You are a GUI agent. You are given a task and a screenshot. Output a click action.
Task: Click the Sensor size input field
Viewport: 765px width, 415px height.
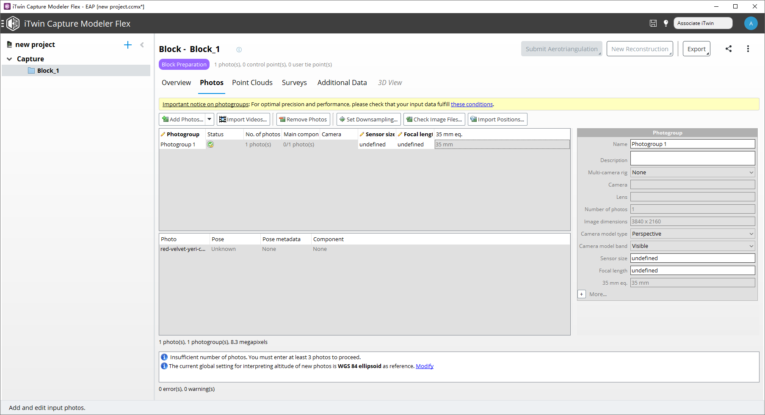[692, 258]
